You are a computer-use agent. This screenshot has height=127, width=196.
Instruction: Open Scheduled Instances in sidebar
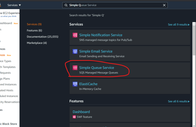pyautogui.click(x=9, y=96)
